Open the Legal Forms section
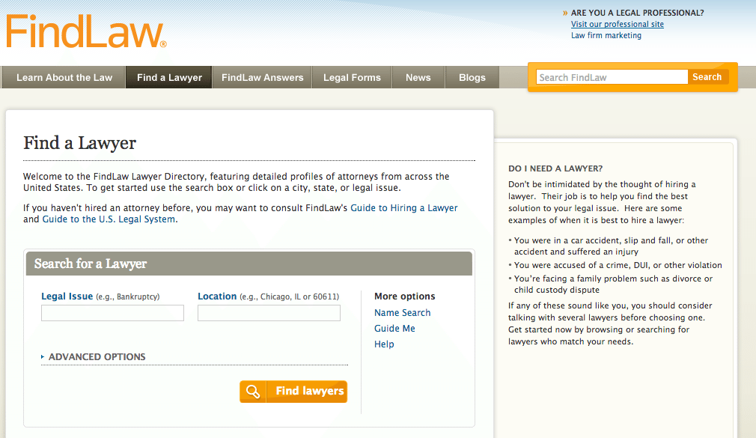The height and width of the screenshot is (438, 756). (352, 76)
